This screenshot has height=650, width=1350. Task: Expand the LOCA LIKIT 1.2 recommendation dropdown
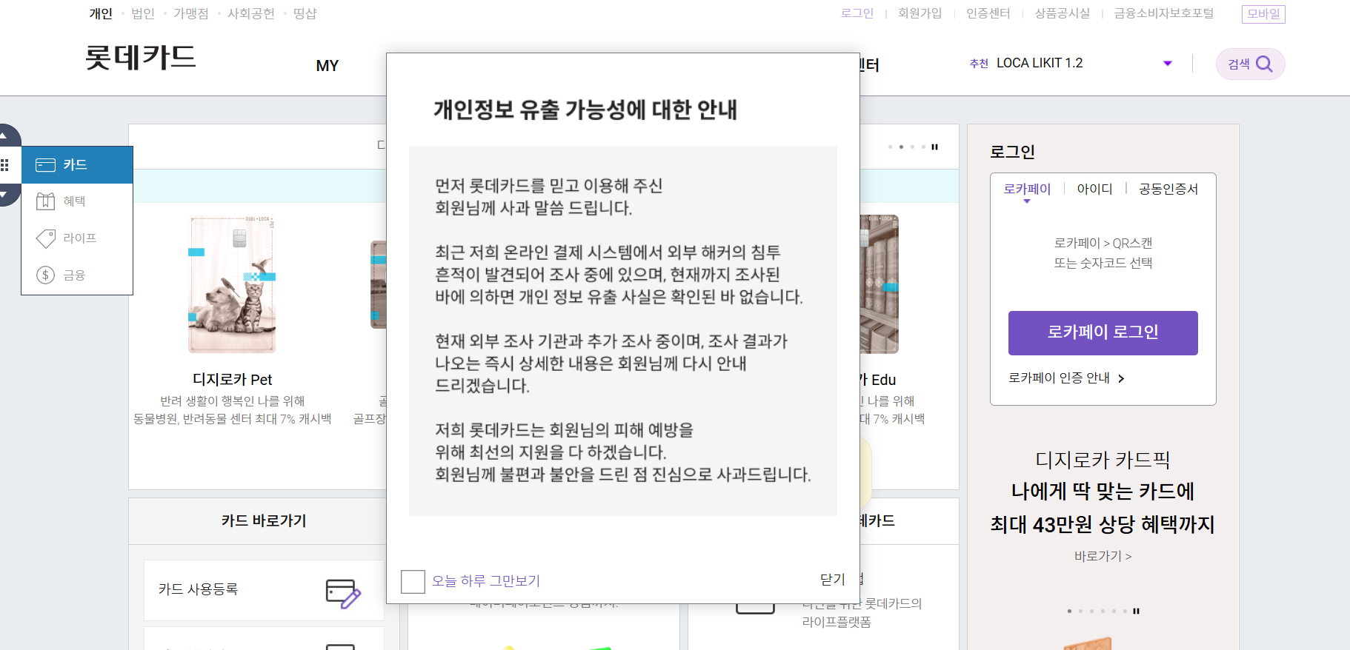[x=1168, y=64]
